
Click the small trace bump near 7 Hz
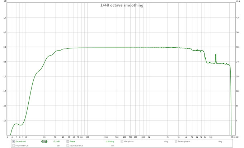point(16,124)
